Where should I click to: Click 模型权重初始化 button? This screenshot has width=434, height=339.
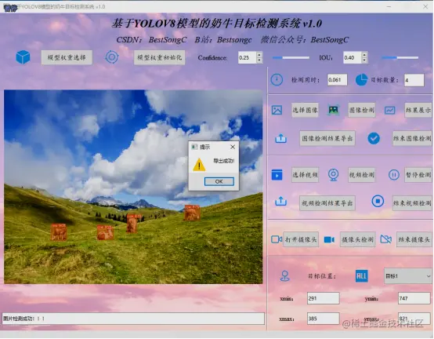click(x=160, y=57)
